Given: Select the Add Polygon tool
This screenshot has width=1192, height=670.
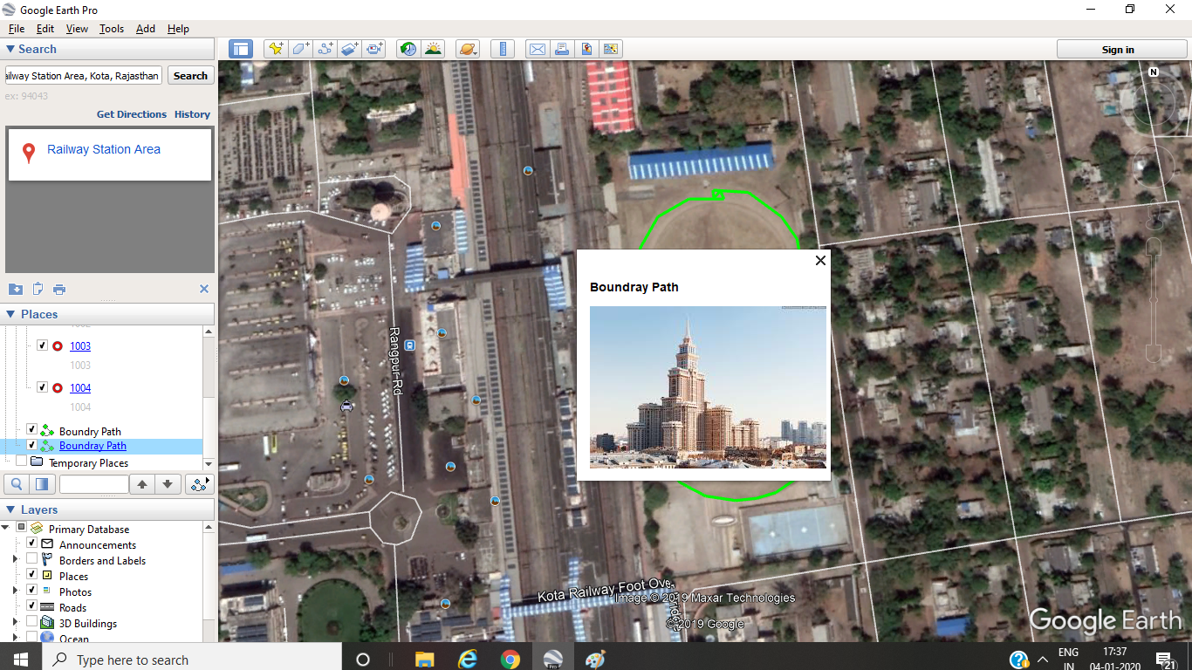Looking at the screenshot, I should 301,49.
